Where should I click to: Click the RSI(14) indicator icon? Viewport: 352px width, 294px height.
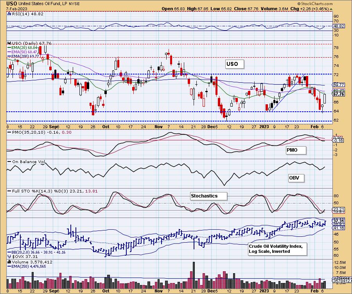coord(9,14)
